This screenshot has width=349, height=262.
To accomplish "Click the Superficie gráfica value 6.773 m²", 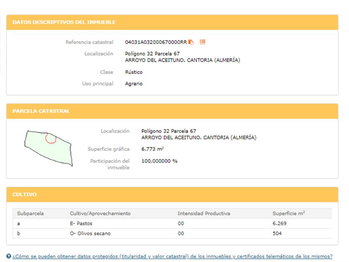I will [x=152, y=149].
